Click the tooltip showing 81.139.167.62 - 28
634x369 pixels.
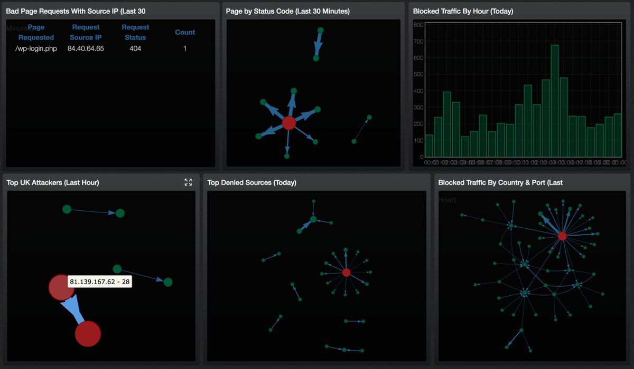pyautogui.click(x=100, y=283)
